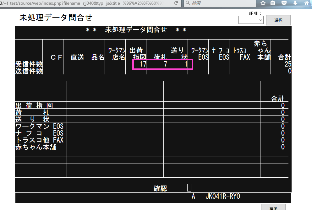Click the 未処理データ問合せ page heading
312x210 pixels.
pos(56,18)
